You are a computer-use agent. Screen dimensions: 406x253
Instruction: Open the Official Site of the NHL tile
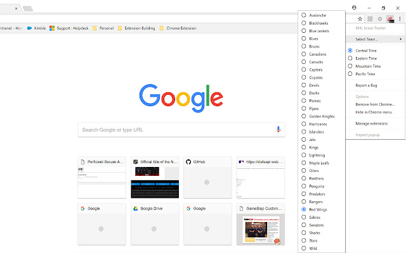pyautogui.click(x=155, y=177)
